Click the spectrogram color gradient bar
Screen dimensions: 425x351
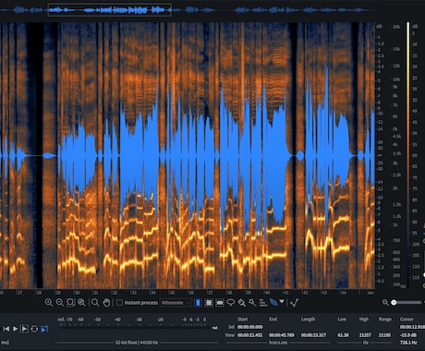click(408, 154)
